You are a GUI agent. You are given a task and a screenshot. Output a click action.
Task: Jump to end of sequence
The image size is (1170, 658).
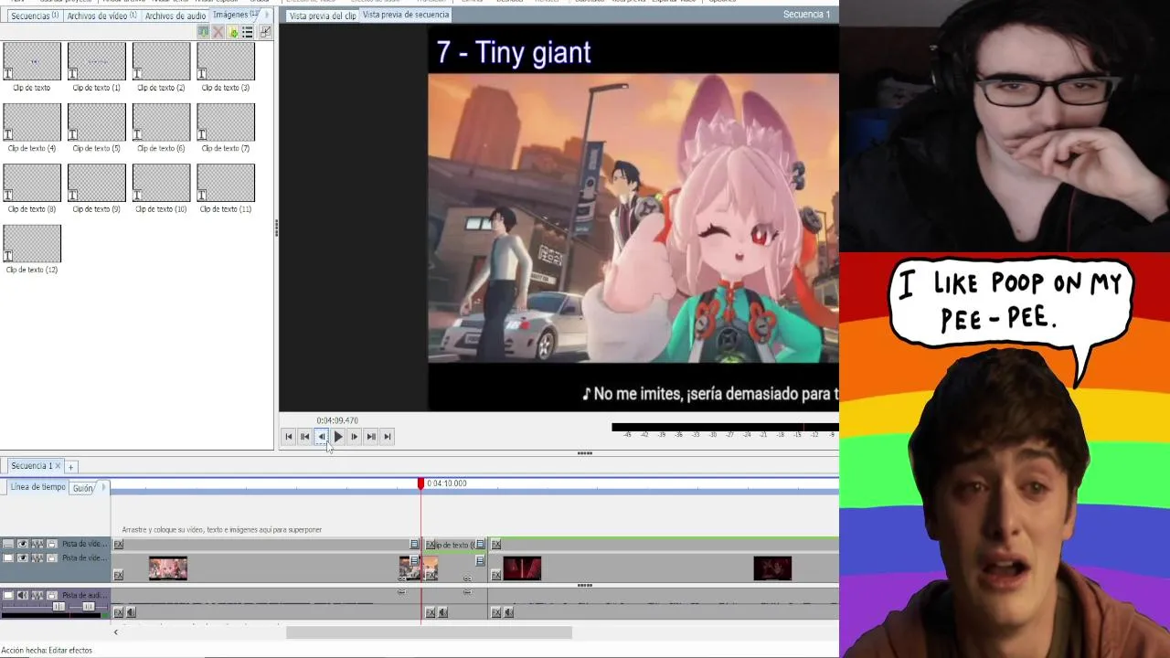(388, 437)
